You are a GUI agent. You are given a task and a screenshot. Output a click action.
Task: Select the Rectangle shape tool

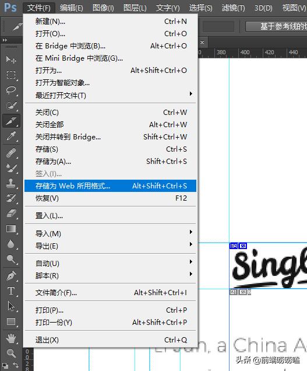[x=11, y=321]
